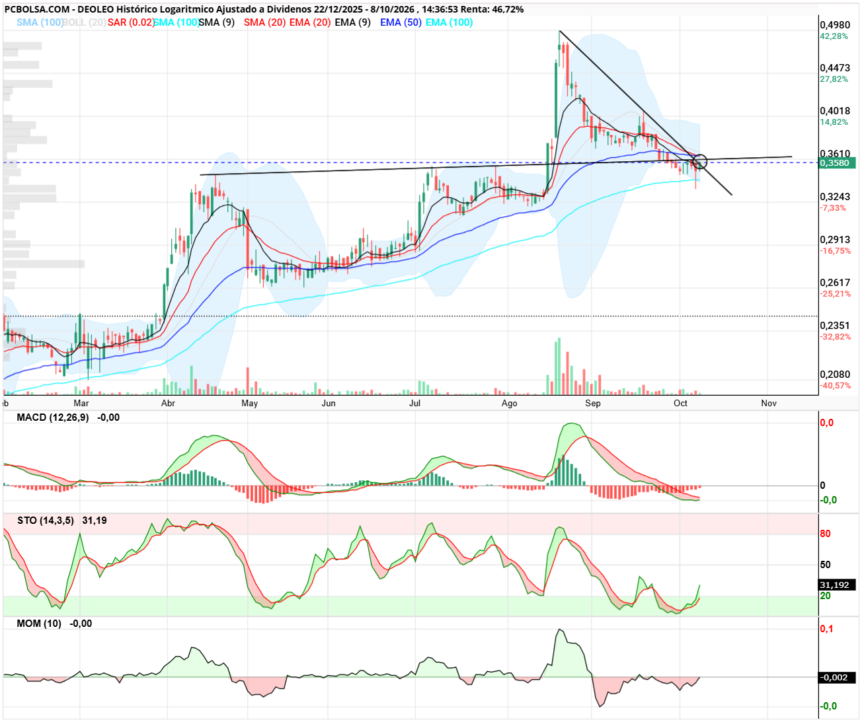Click the 0,2351 price axis label
This screenshot has width=862, height=722.
(835, 326)
